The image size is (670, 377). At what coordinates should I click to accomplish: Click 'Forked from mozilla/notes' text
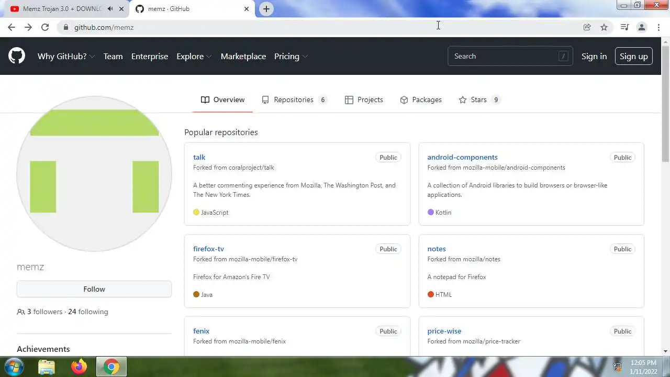(x=464, y=259)
